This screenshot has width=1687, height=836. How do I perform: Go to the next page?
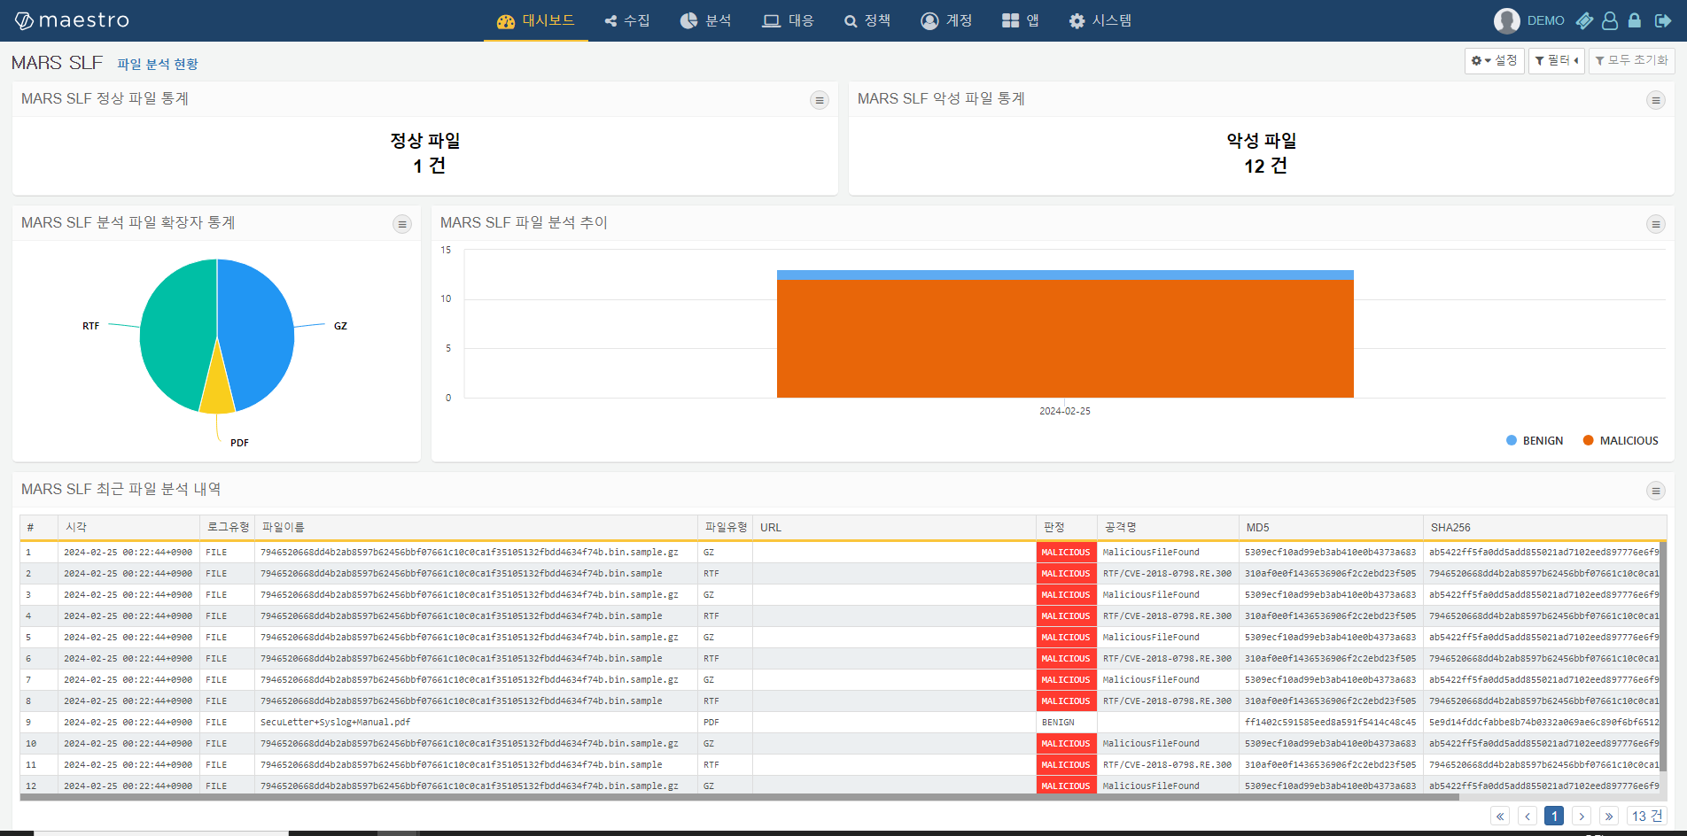tap(1582, 816)
